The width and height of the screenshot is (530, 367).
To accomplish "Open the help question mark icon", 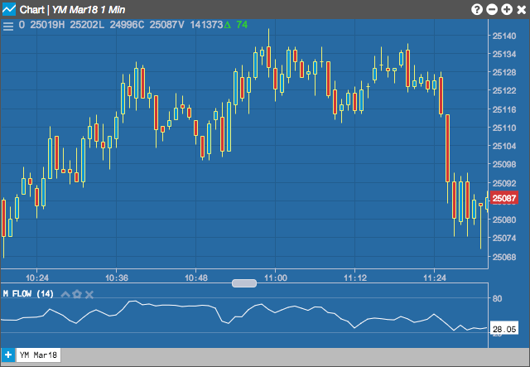I will (477, 9).
